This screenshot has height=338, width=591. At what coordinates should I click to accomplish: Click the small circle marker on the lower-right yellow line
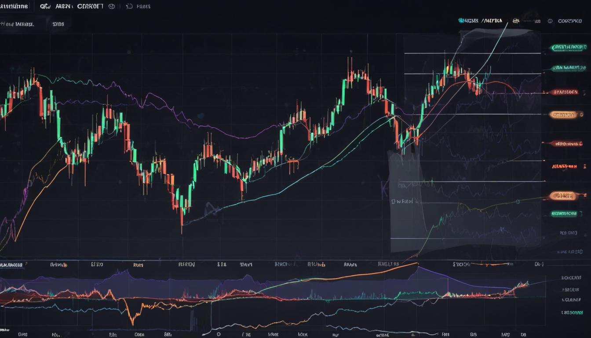[518, 201]
